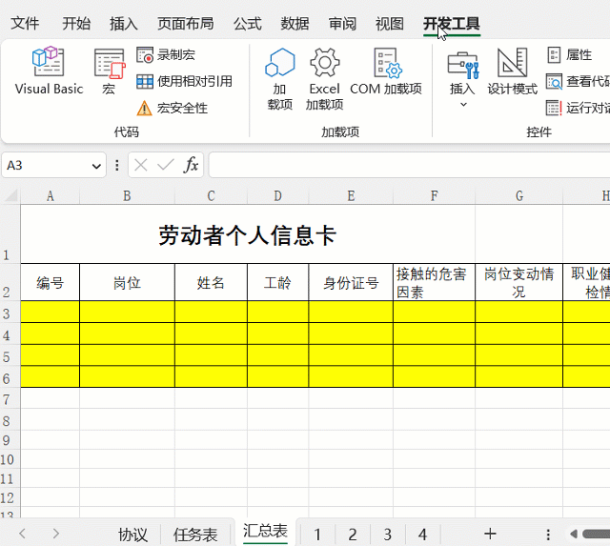The width and height of the screenshot is (610, 546).
Task: Click the Select All corner triangle
Action: [10, 195]
